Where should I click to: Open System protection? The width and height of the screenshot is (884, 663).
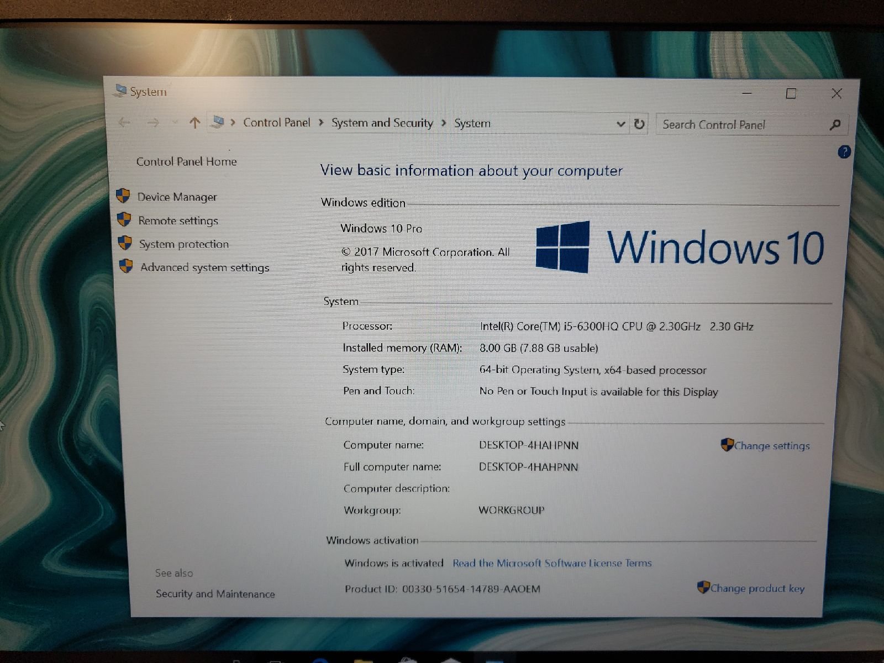[x=184, y=244]
